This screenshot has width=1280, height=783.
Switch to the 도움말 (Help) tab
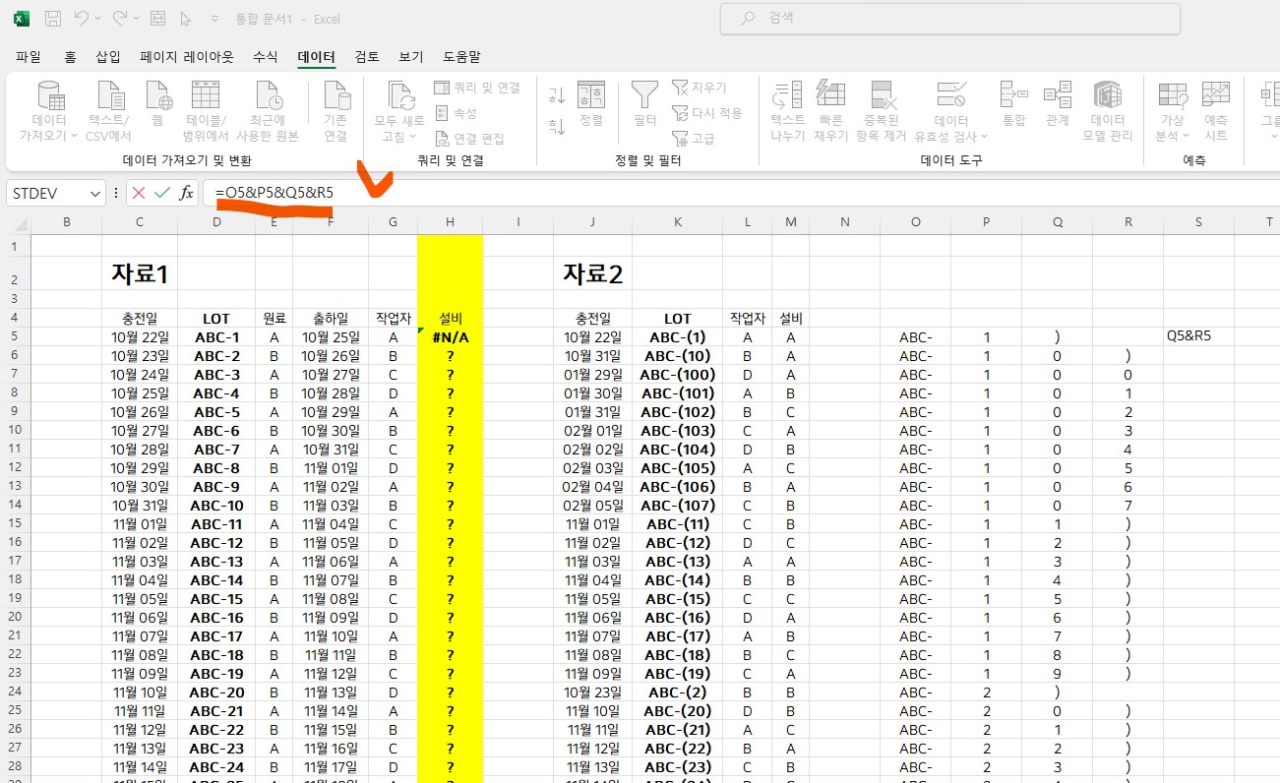coord(461,57)
